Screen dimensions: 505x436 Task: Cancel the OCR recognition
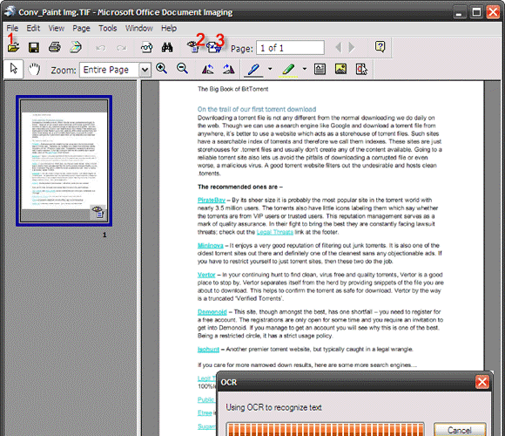460,430
